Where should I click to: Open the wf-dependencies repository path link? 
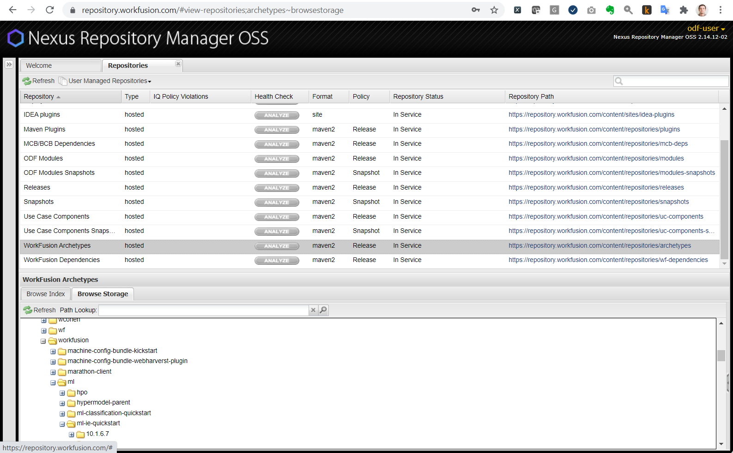[x=608, y=260]
